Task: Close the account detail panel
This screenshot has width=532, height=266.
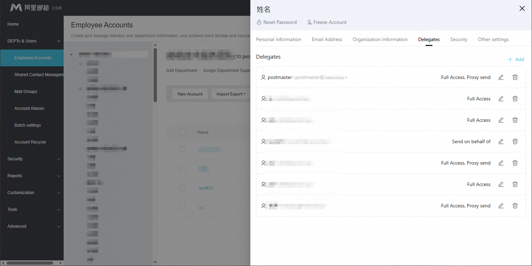Action: pyautogui.click(x=522, y=9)
